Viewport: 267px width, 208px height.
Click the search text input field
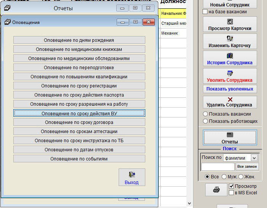click(x=218, y=167)
